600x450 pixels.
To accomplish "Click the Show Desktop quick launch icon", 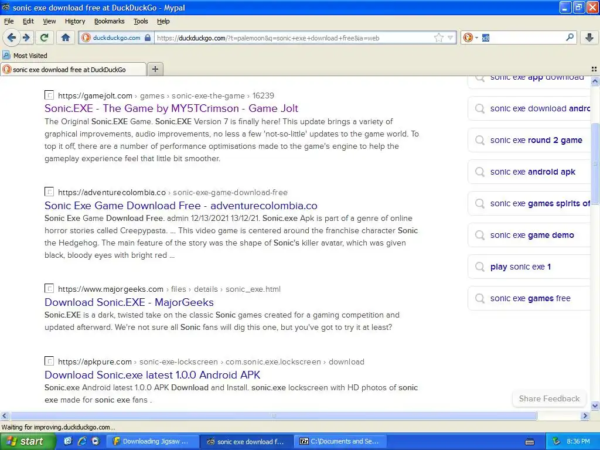I will [68, 441].
